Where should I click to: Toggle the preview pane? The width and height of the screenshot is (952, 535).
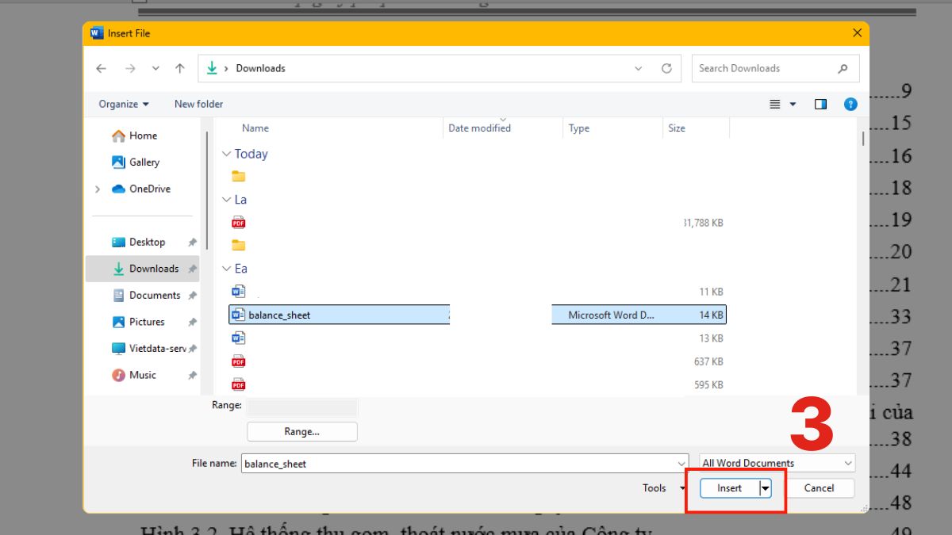tap(820, 104)
